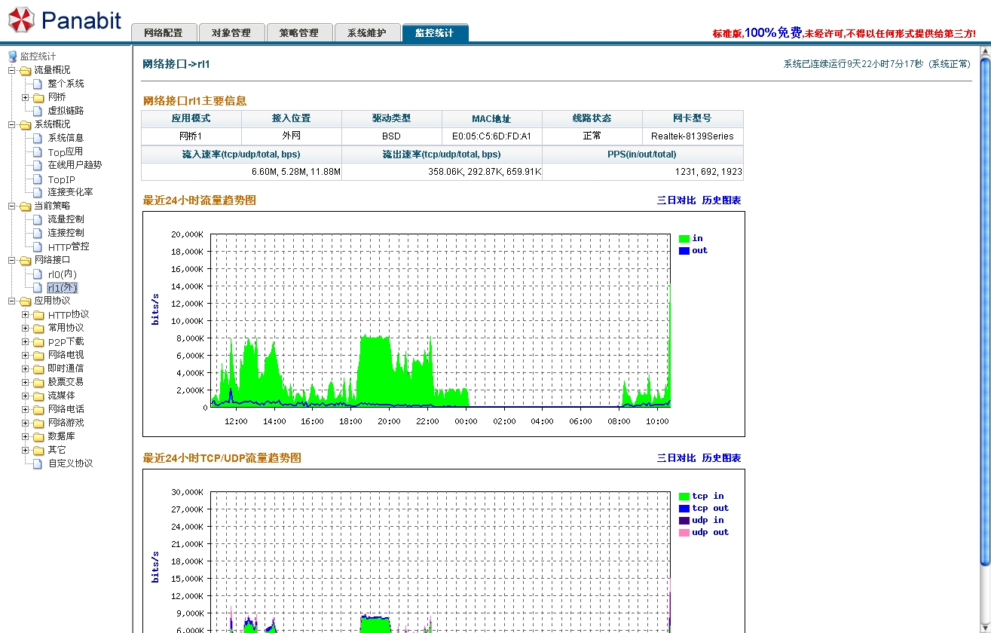The height and width of the screenshot is (633, 991).
Task: Collapse the 网络接口 tree node
Action: click(12, 260)
